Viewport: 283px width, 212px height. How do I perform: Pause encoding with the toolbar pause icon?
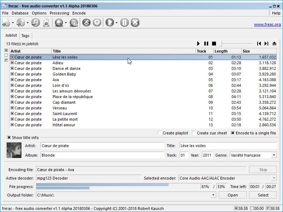point(124,23)
